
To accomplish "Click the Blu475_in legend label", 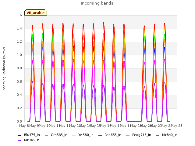I will coord(32,135).
